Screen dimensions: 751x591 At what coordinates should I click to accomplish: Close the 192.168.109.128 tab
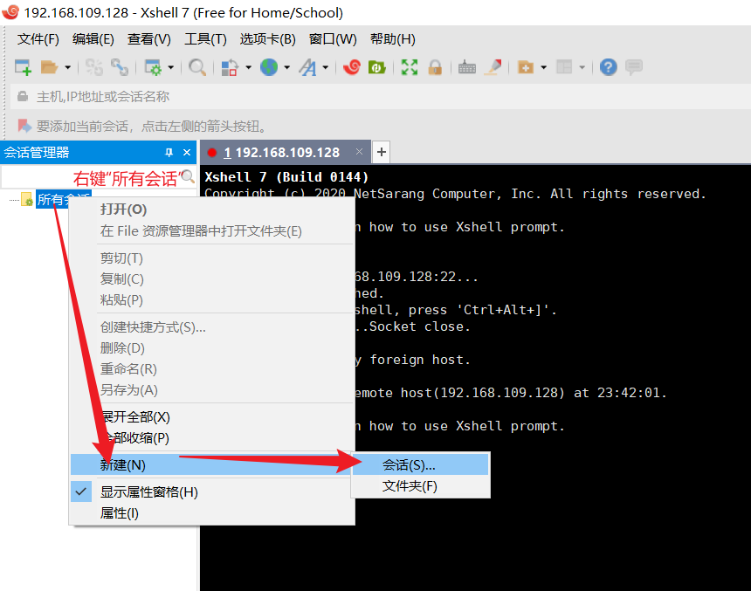click(x=359, y=152)
